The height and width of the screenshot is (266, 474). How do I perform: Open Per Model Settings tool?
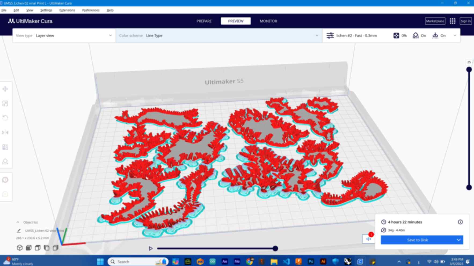5,147
